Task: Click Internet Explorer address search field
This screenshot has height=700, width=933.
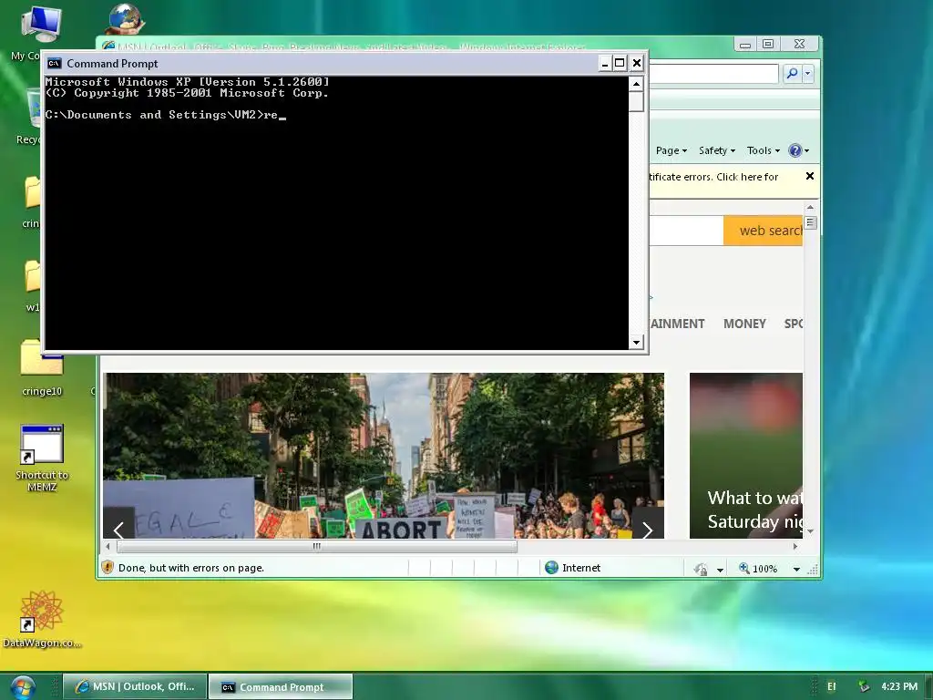Action: point(713,74)
